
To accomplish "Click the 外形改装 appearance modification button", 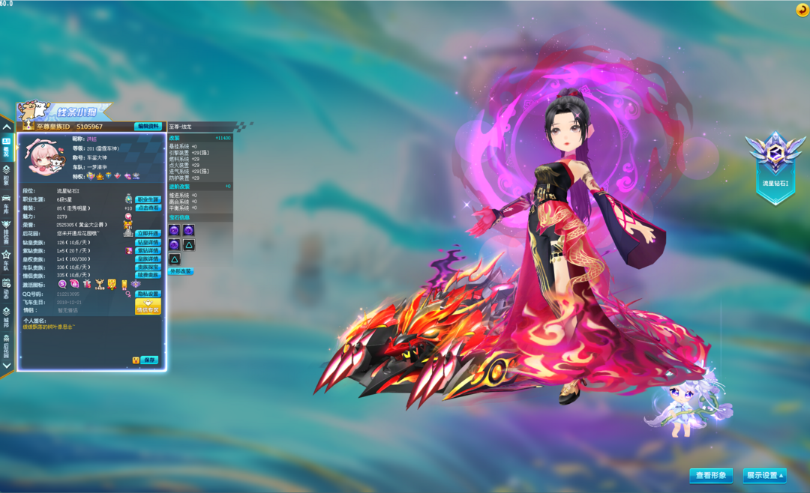I will pos(180,271).
